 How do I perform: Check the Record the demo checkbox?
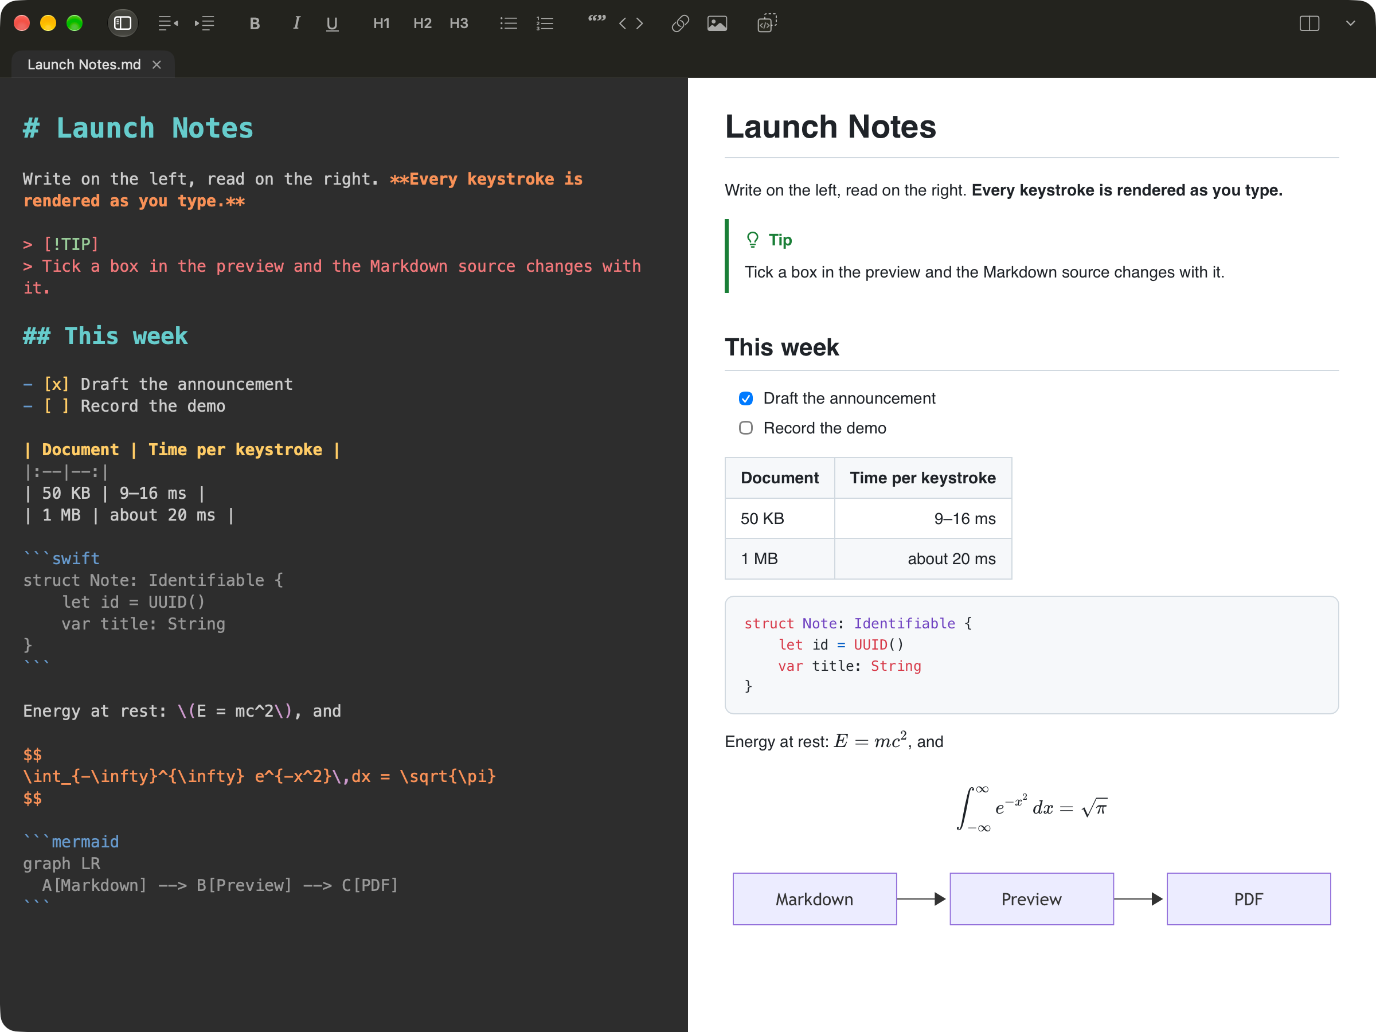746,428
